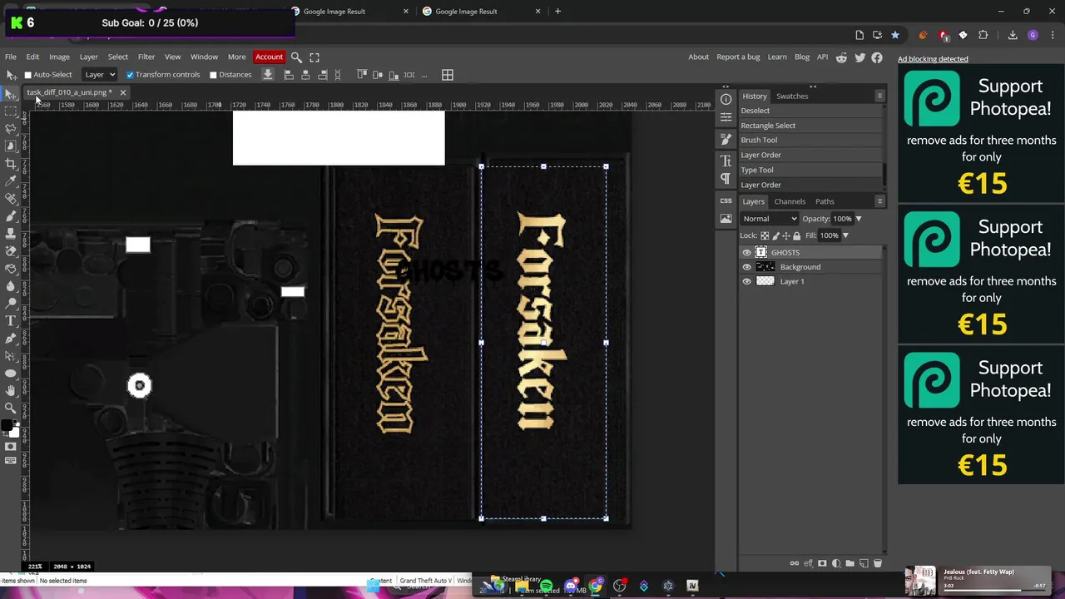Viewport: 1065px width, 599px height.
Task: Open Photopea Reddit page icon
Action: [x=841, y=57]
